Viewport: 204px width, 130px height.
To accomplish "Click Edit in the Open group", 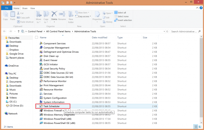I will pyautogui.click(x=106, y=18).
